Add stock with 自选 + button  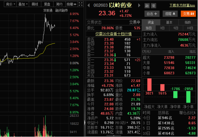[x=152, y=14]
